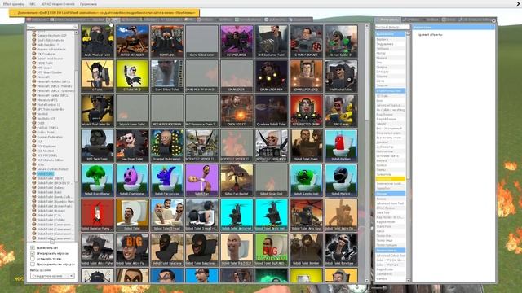
Task: Open the 'MTF Guard Combine' category
Action: click(x=49, y=72)
